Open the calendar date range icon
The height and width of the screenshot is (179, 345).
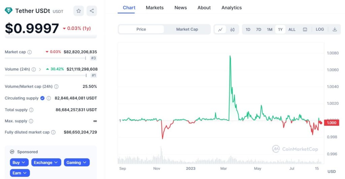coord(305,30)
